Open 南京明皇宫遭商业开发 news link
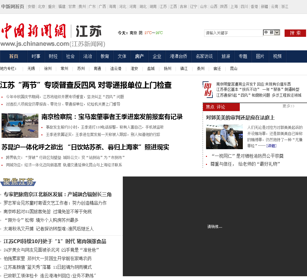The width and height of the screenshot is (307, 279). coord(253,84)
